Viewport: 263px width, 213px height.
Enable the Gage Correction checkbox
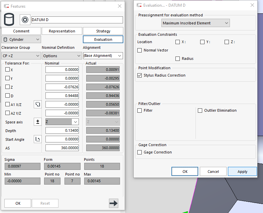pyautogui.click(x=140, y=152)
